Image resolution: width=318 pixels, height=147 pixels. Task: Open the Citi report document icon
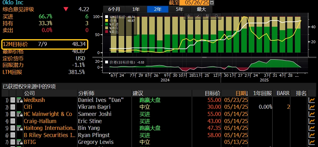point(13,107)
